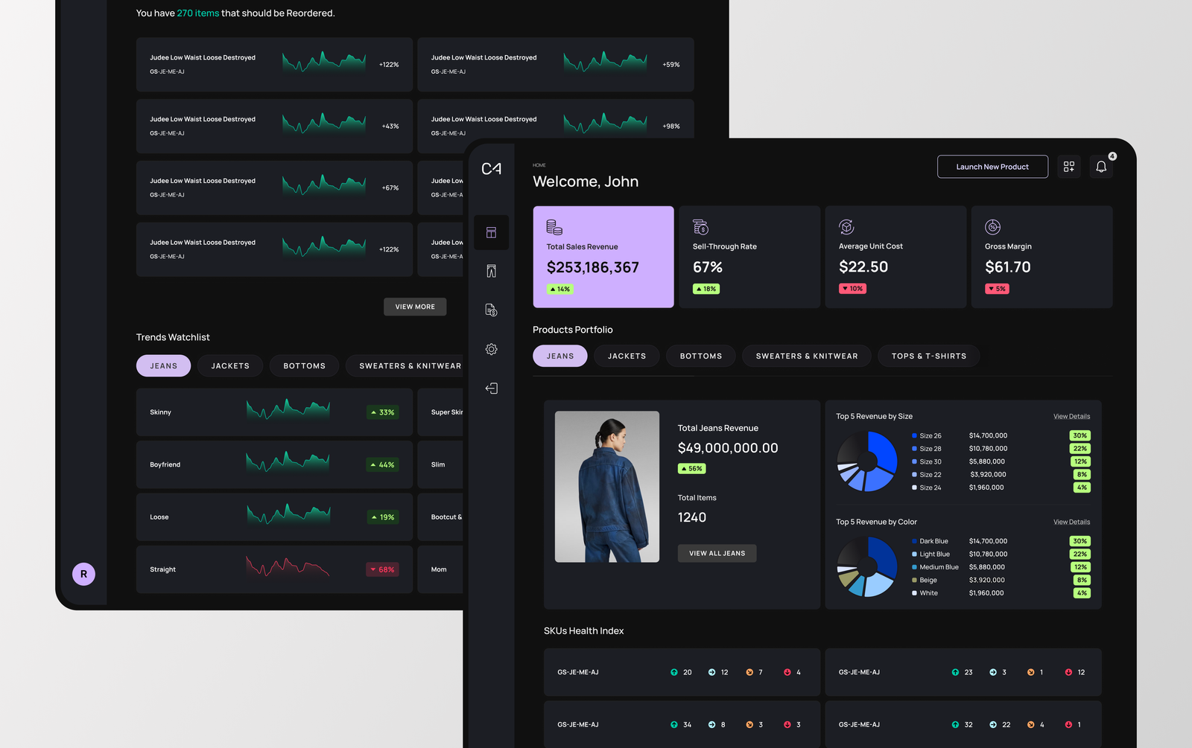
Task: Select Jackets tab in Products Portfolio
Action: tap(627, 357)
